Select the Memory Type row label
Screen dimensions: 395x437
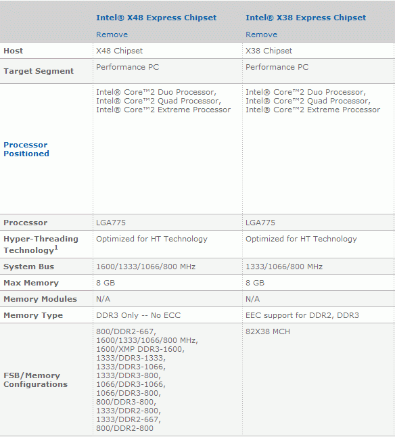click(x=33, y=315)
